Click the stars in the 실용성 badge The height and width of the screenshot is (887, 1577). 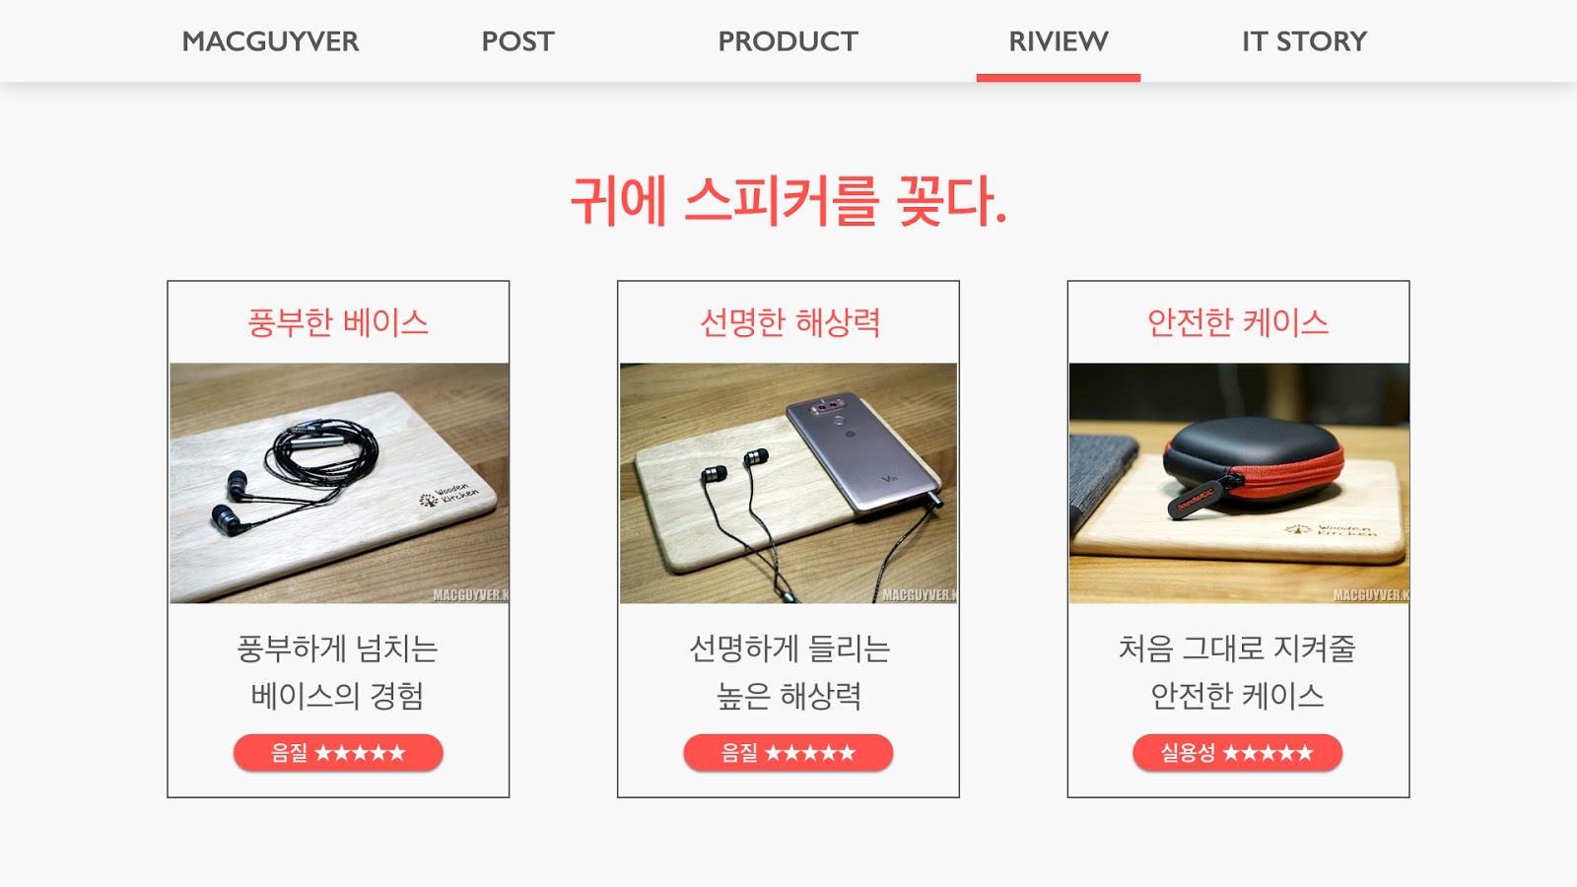[x=1268, y=753]
